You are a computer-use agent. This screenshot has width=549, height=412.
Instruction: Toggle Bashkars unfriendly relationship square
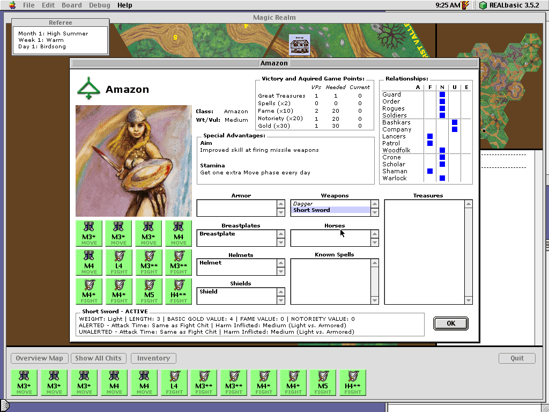pyautogui.click(x=455, y=122)
